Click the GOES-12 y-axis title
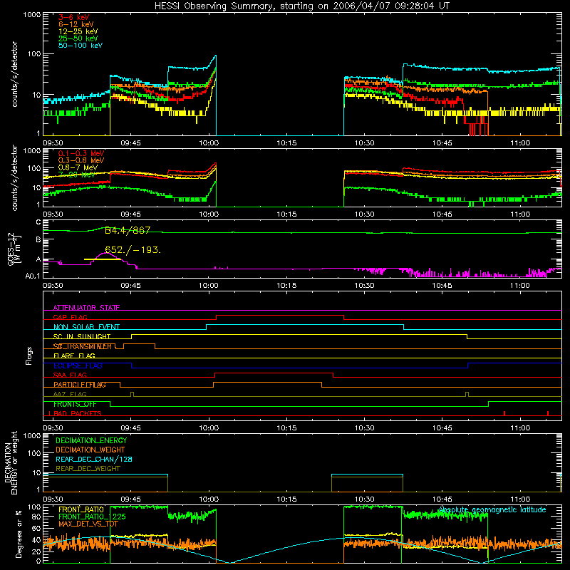This screenshot has height=570, width=570. pos(14,249)
